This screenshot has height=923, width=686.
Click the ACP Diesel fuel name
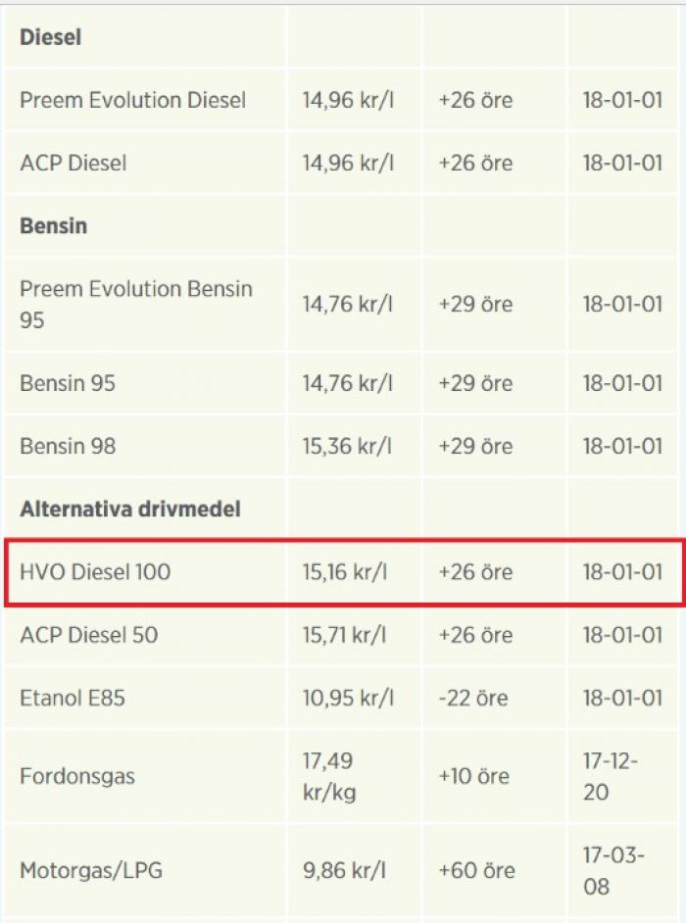coord(73,163)
